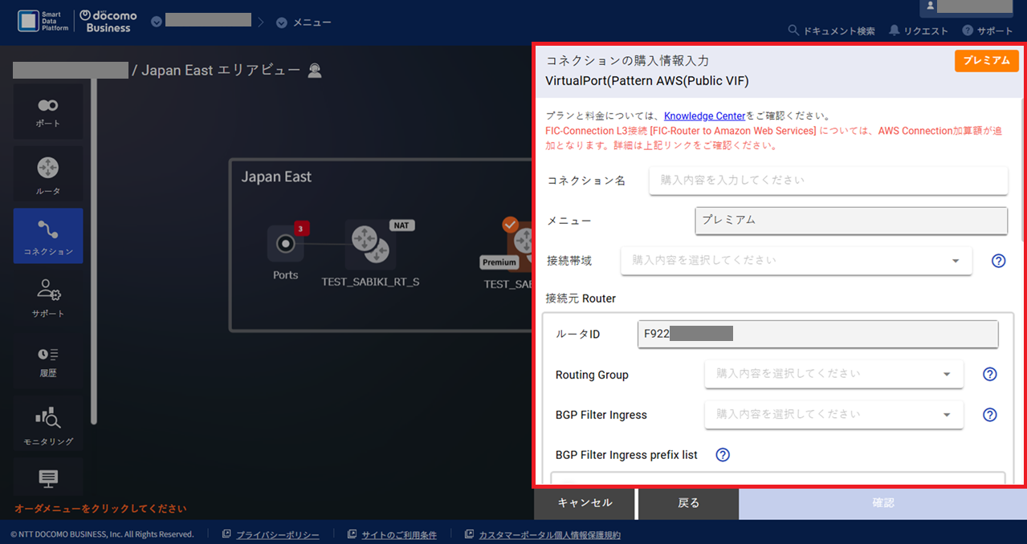Open ドキュメント検索 in the top bar
The width and height of the screenshot is (1027, 544).
[832, 30]
